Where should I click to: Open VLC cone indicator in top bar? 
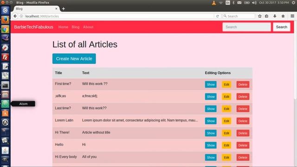(214, 3)
